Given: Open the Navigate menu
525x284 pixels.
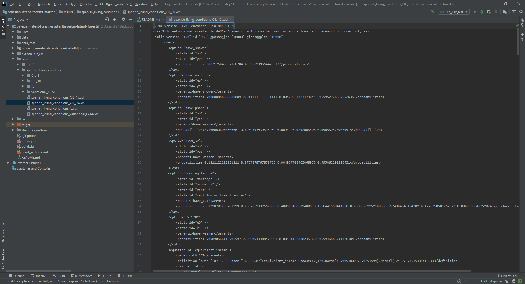Looking at the screenshot, I should pos(44,4).
